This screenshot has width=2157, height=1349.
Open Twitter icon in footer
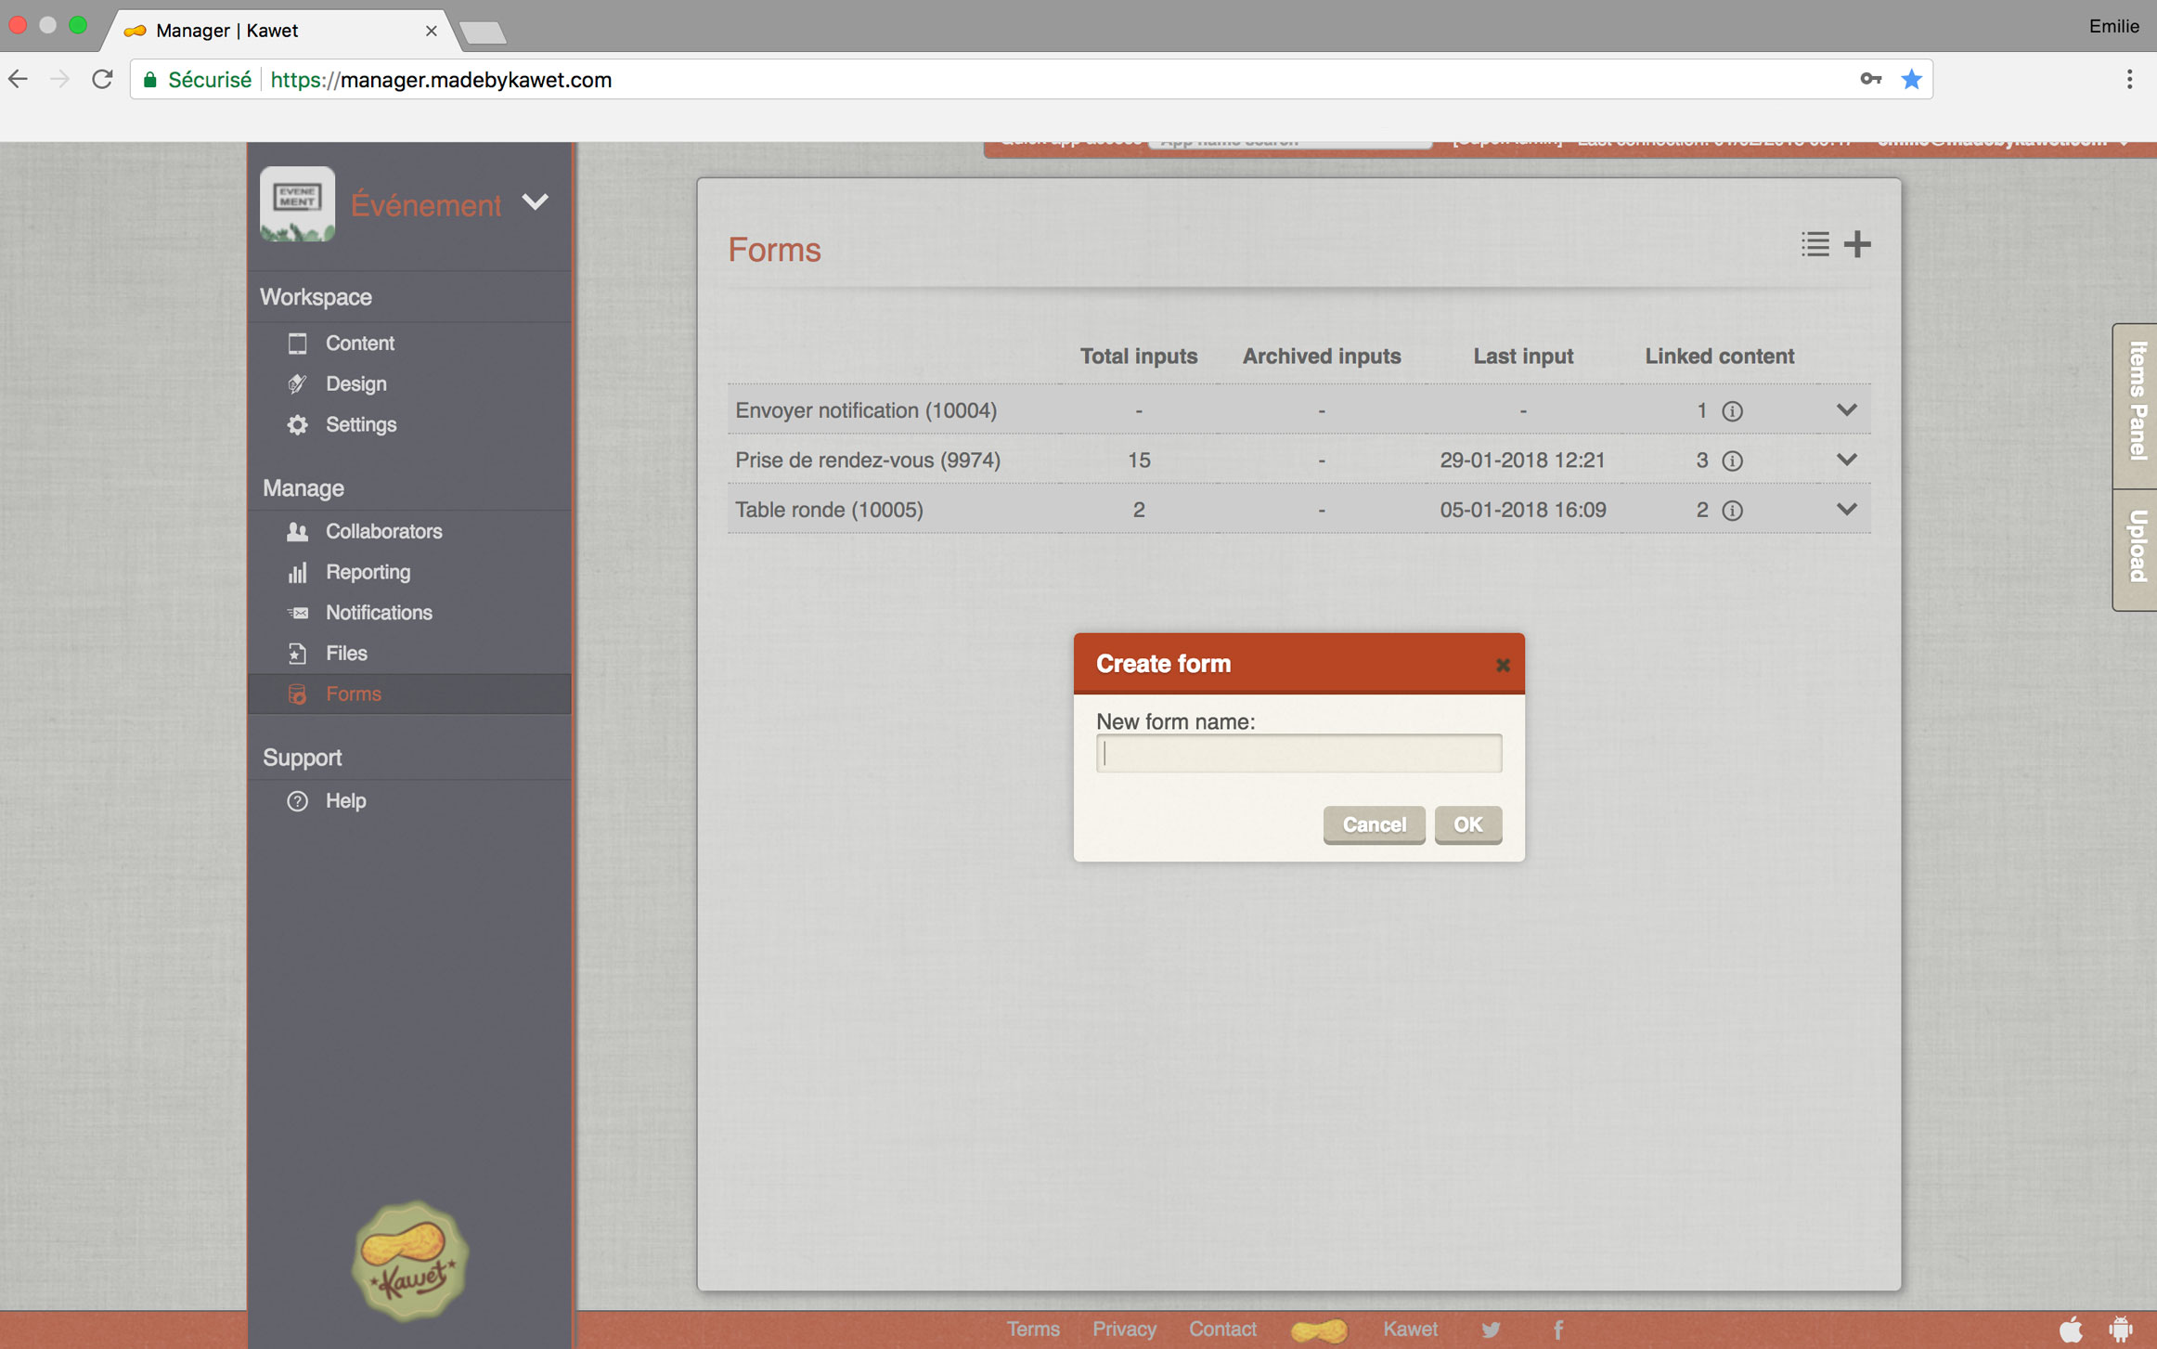point(1491,1330)
